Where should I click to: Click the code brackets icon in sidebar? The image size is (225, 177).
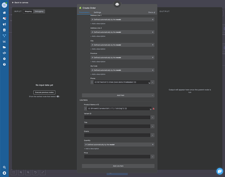coord(4,53)
